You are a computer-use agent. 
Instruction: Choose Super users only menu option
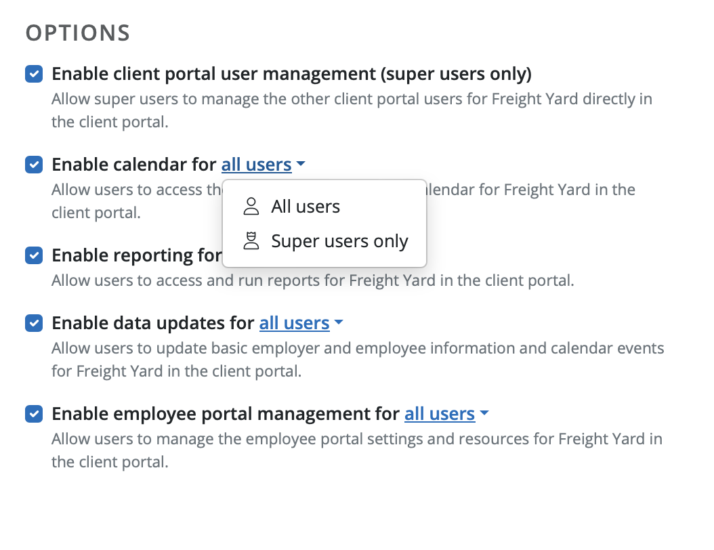(x=339, y=241)
